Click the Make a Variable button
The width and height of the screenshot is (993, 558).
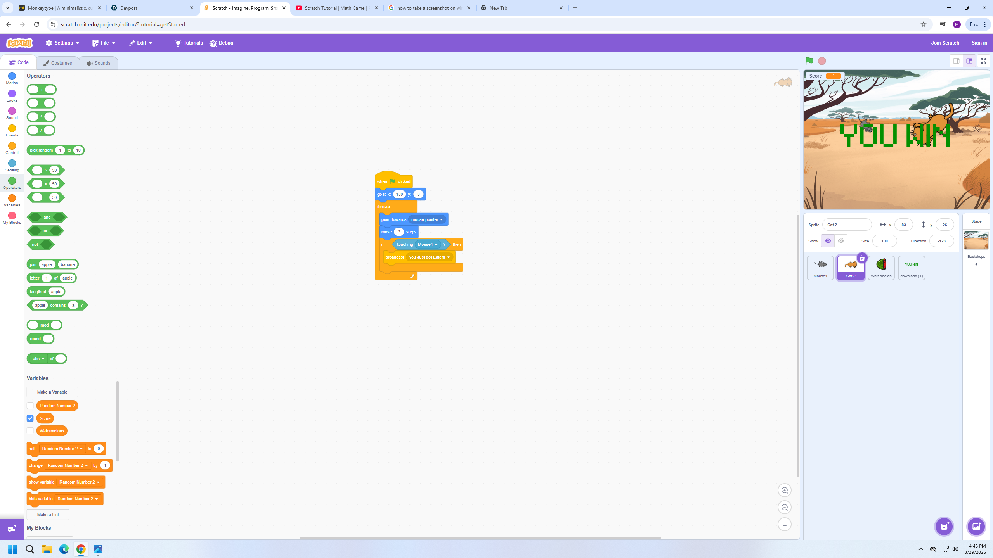point(52,392)
